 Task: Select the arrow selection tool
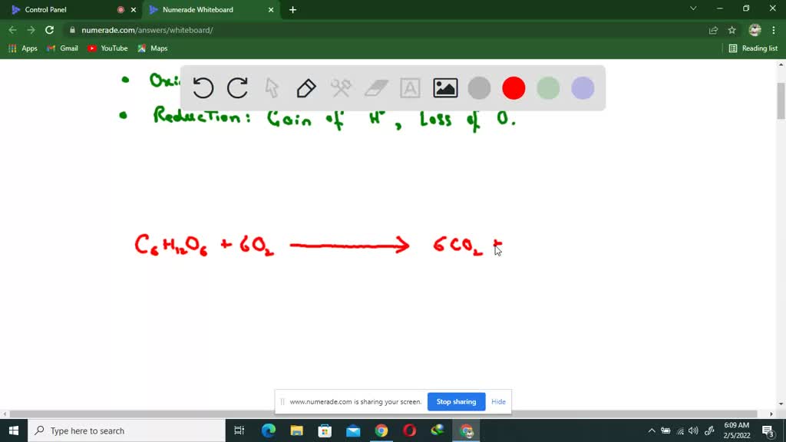[272, 88]
